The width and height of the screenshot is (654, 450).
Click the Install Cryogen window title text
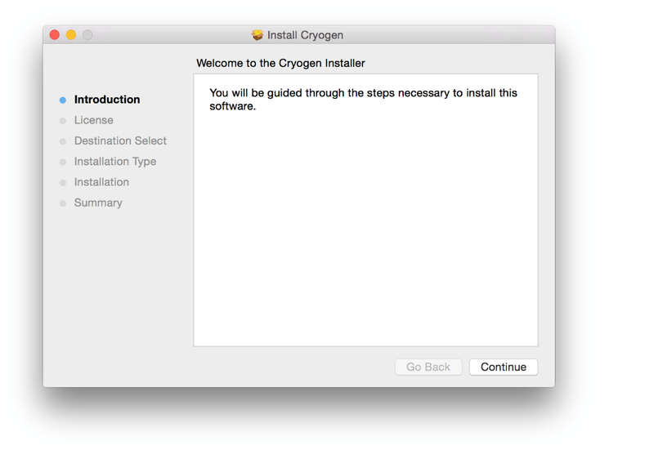tap(305, 35)
